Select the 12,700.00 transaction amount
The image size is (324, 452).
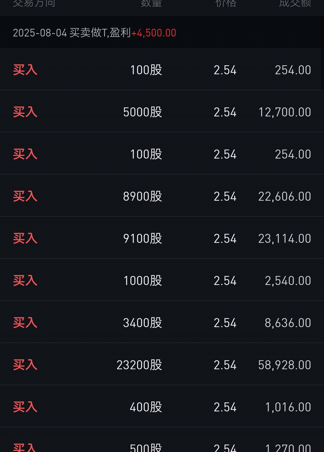click(x=285, y=112)
